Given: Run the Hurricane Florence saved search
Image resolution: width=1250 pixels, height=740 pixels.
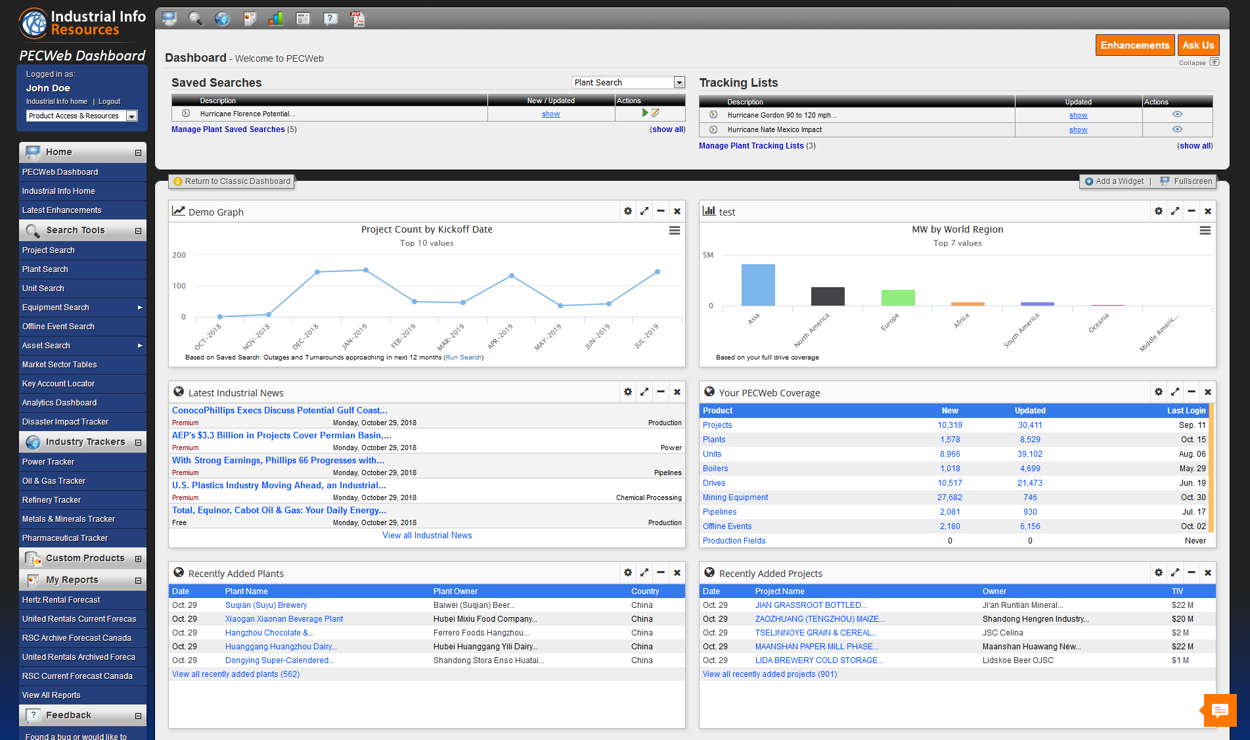Looking at the screenshot, I should point(645,112).
